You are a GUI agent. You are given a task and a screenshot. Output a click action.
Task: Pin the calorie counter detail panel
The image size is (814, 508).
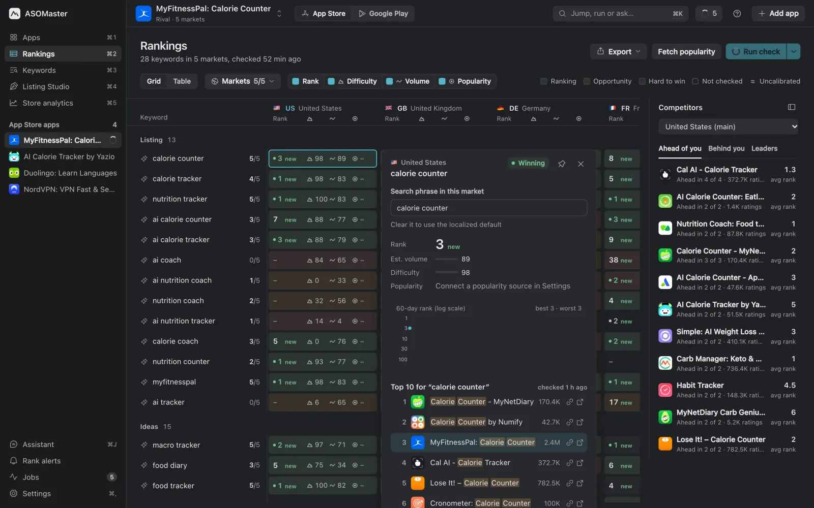tap(562, 164)
